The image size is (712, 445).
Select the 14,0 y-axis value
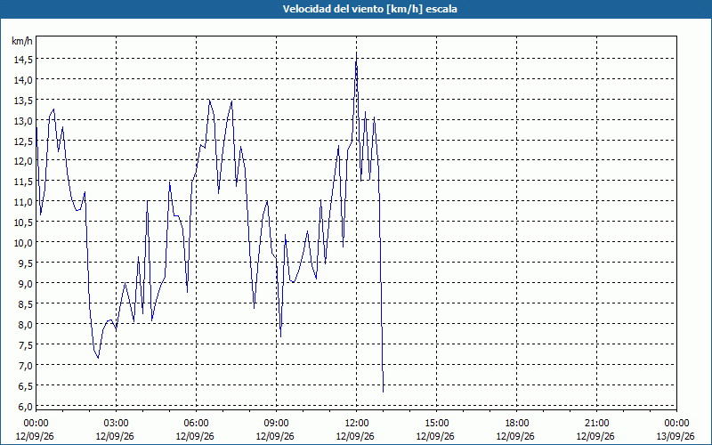pos(22,80)
